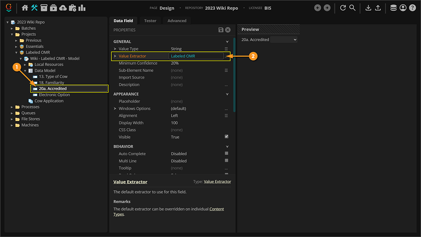Open the search magnifier icon
The image size is (421, 237).
(x=352, y=8)
